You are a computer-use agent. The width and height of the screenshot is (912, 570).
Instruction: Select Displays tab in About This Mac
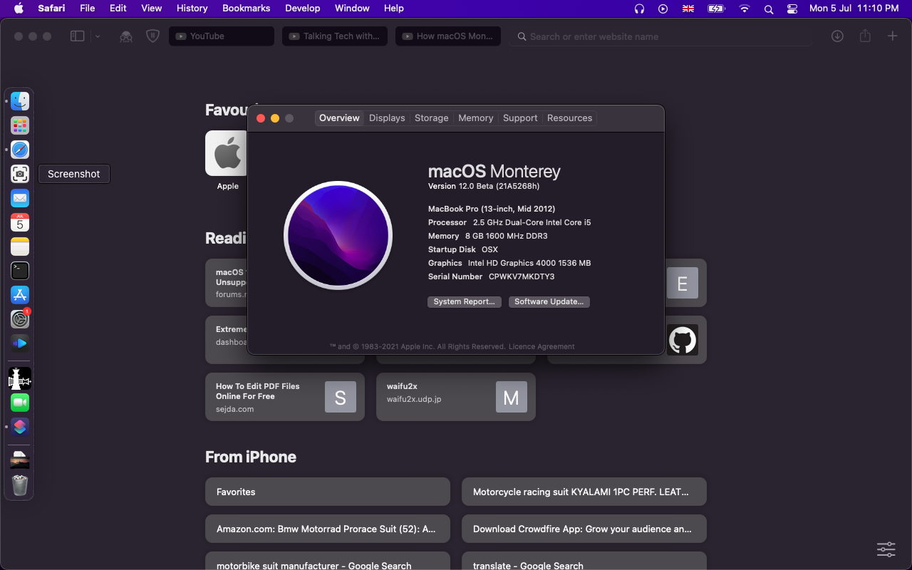[387, 118]
